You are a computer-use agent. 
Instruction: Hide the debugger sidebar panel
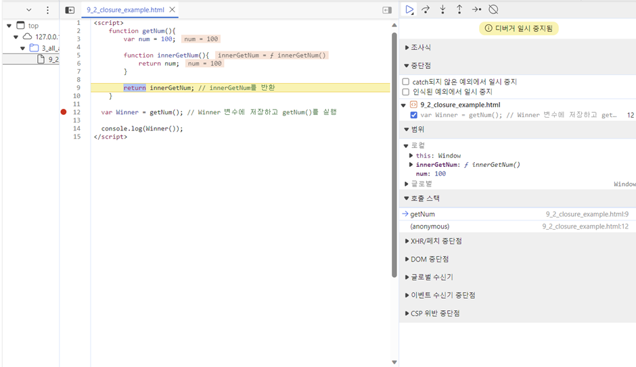387,9
